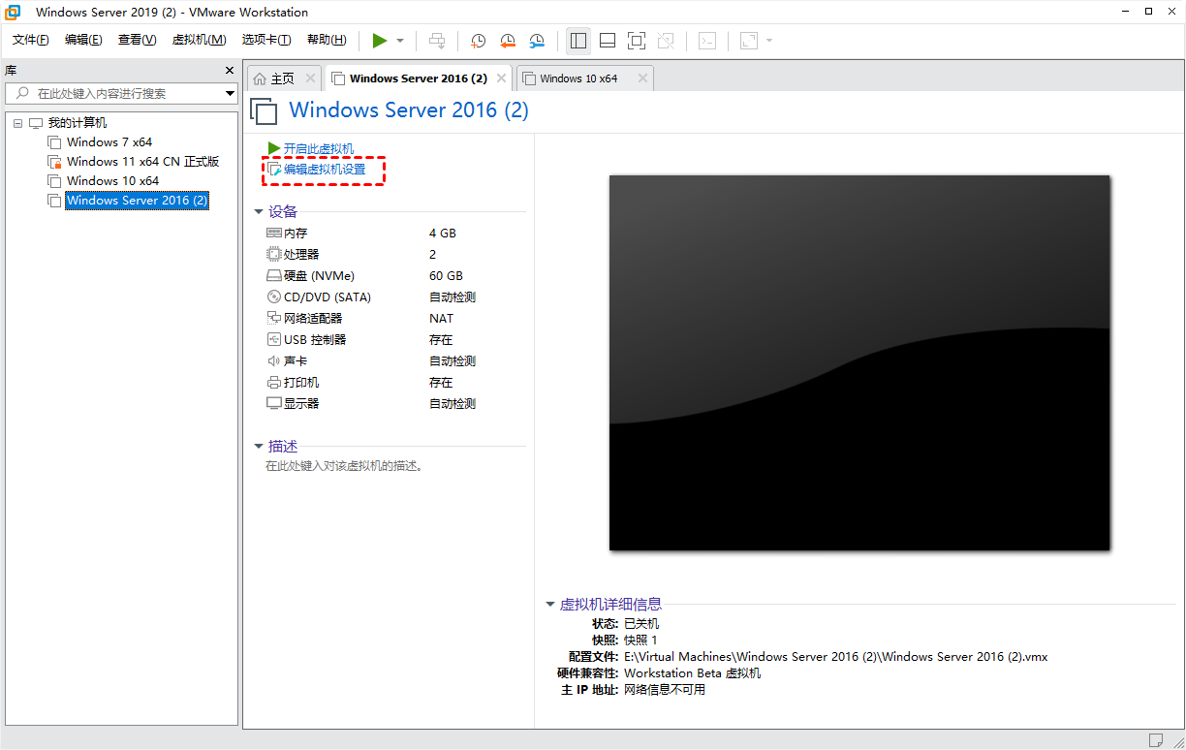Viewport: 1186px width, 750px height.
Task: Open the power options dropdown arrow
Action: pos(399,41)
